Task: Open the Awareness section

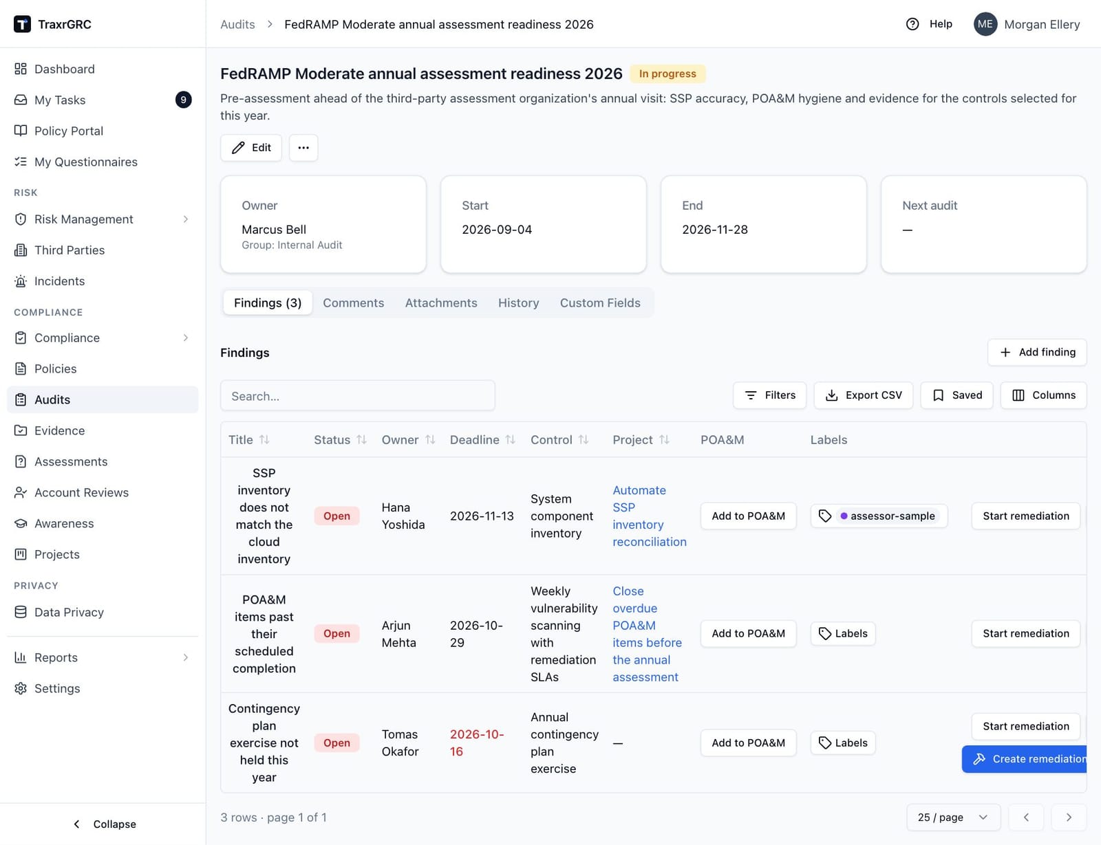Action: pyautogui.click(x=103, y=523)
